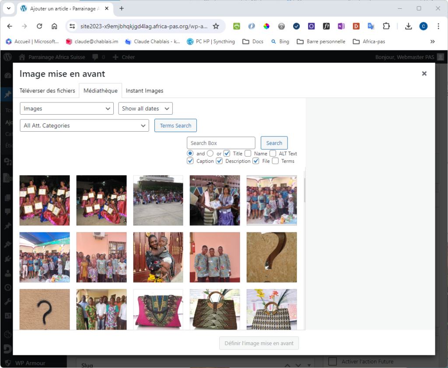Toggle the ALT Text checkbox

click(x=273, y=154)
